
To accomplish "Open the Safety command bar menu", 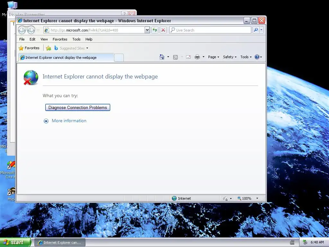I will click(229, 57).
